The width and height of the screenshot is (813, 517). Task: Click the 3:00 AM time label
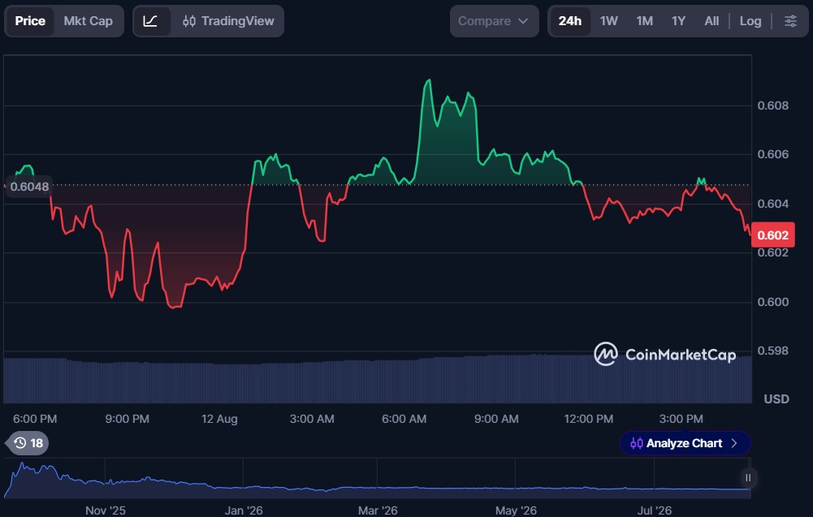(x=312, y=419)
